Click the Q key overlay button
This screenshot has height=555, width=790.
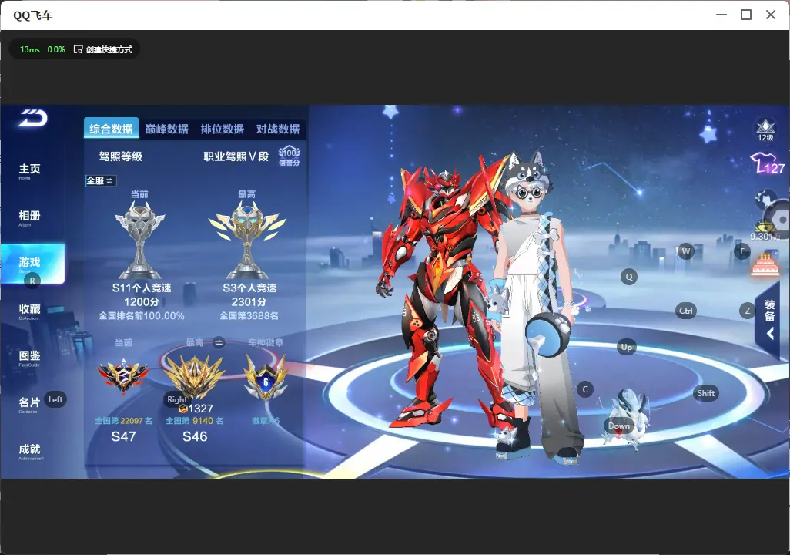coord(629,277)
